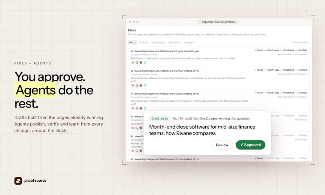Viewport: 325px width, 195px height.
Task: Switch to the Verified 0 tab
Action: coord(189,42)
